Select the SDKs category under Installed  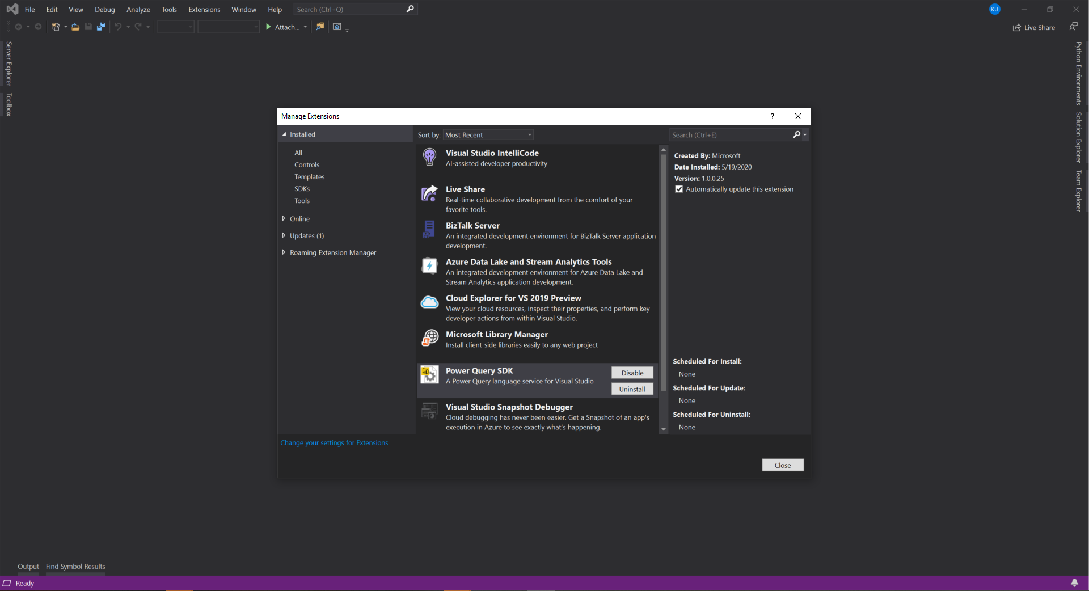[302, 189]
